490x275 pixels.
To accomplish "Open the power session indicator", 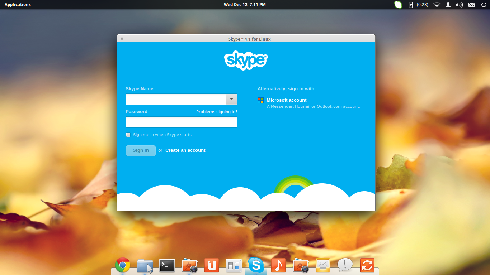I will (x=484, y=5).
